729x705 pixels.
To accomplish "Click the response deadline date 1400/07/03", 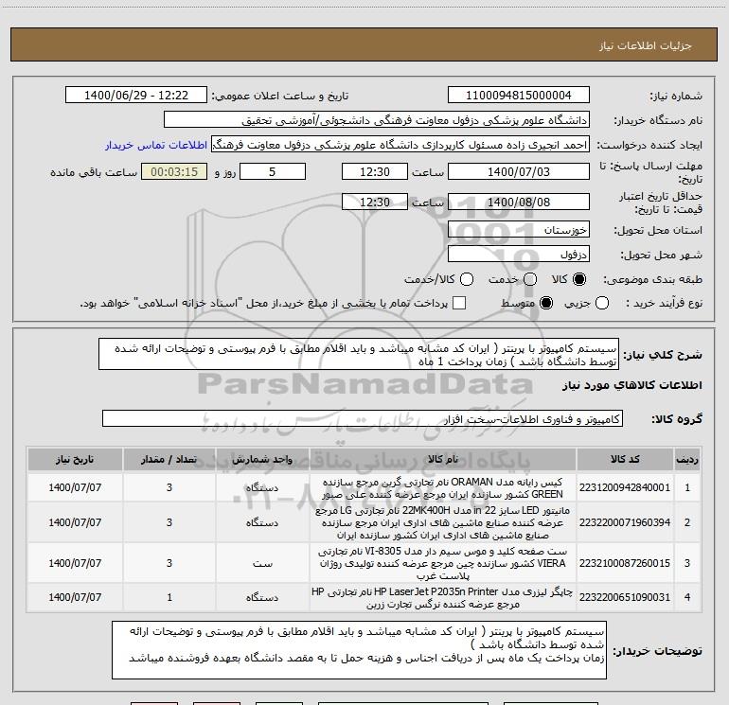I will pos(519,171).
